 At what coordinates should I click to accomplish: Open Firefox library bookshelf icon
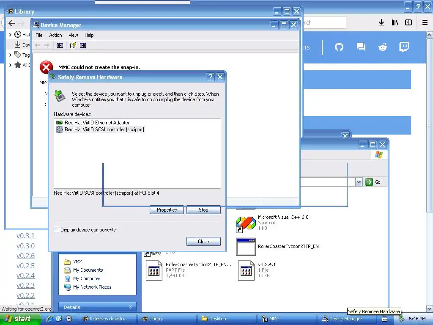(395, 22)
